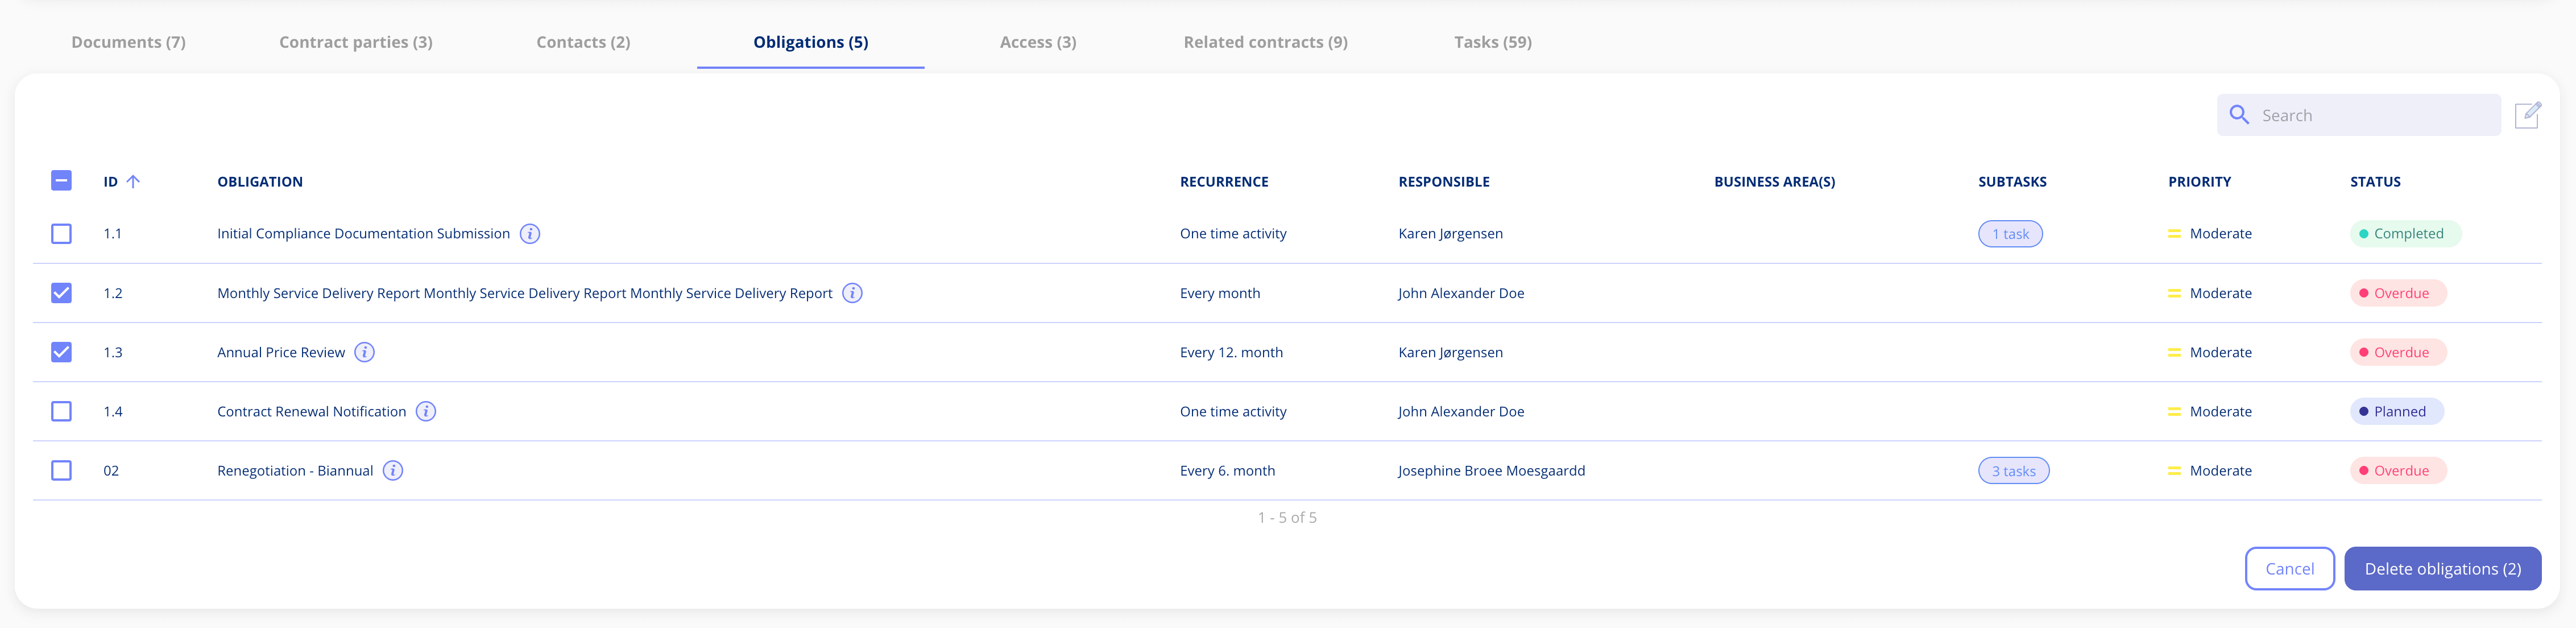Expand the '3 tasks' subtasks badge

[2013, 471]
